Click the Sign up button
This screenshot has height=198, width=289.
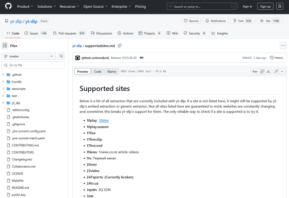click(x=265, y=7)
